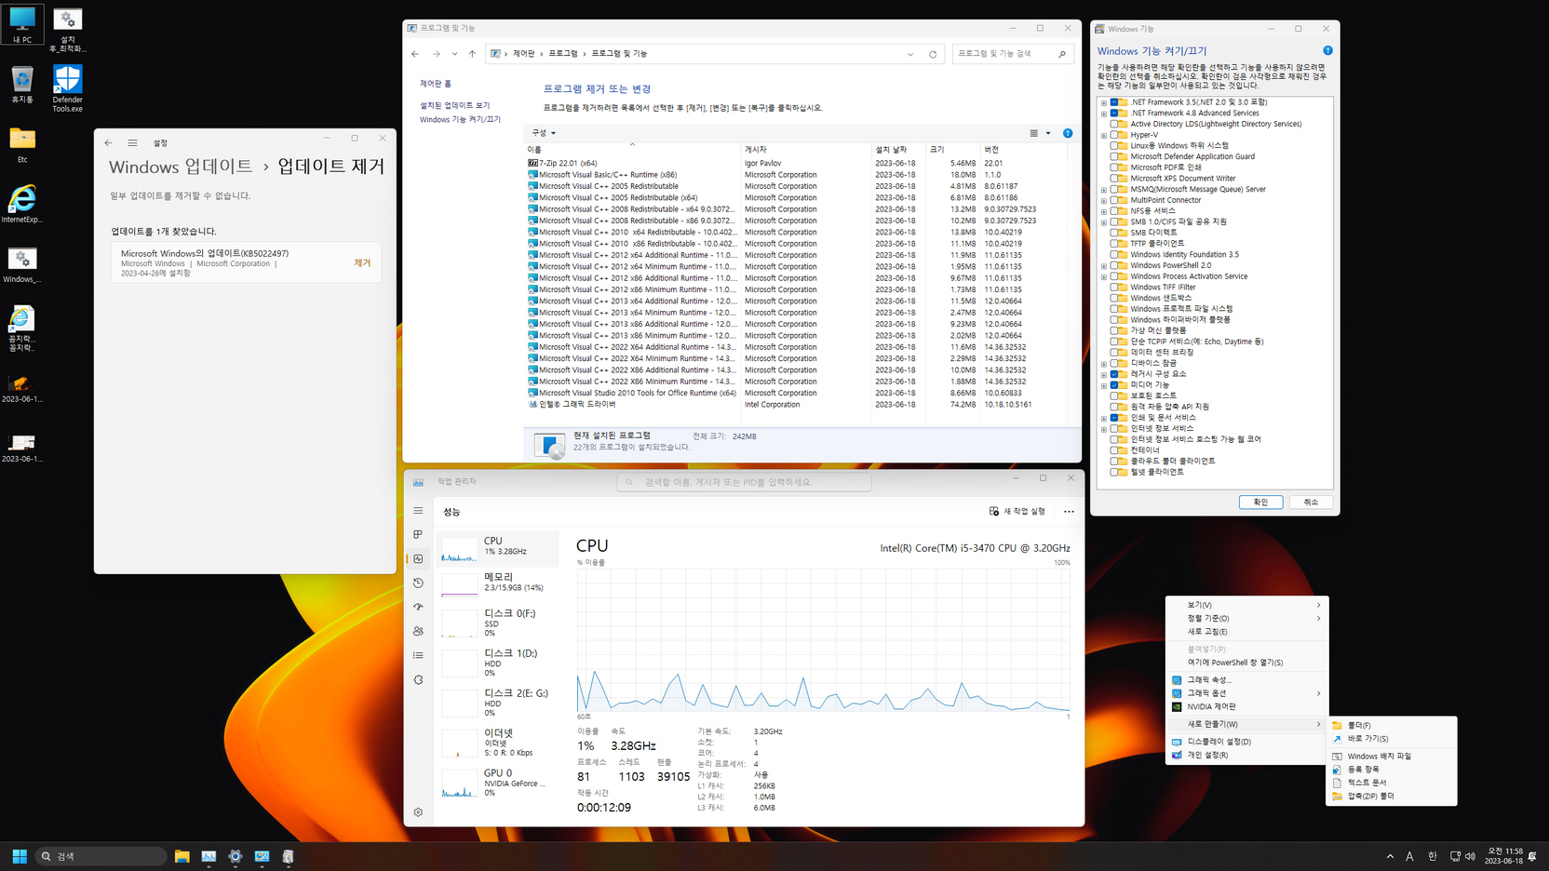Open 보기(V) context submenu

1246,605
